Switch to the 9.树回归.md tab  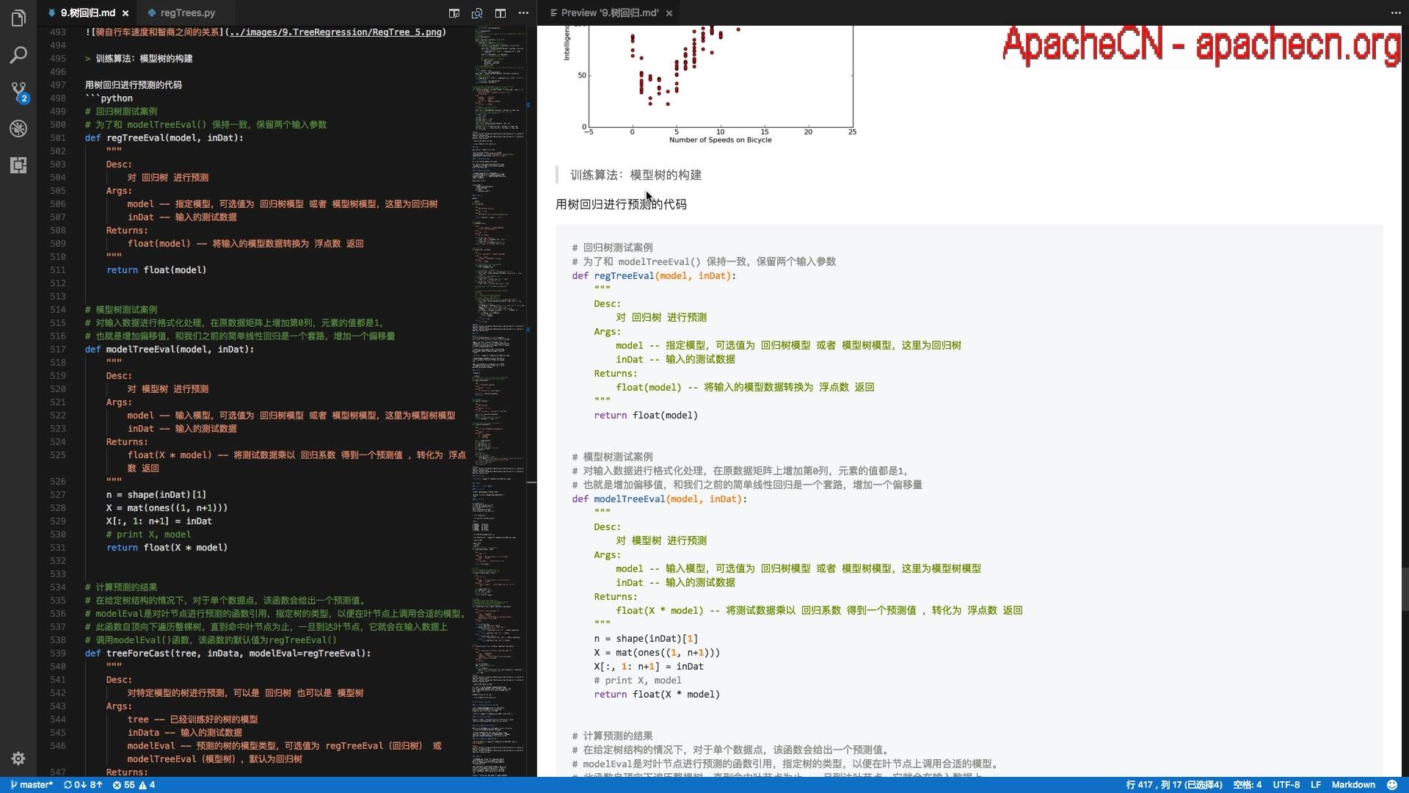pyautogui.click(x=87, y=13)
